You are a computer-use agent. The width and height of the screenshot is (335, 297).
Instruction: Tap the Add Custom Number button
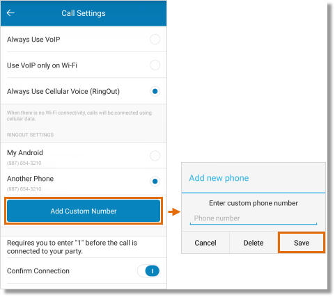(x=84, y=211)
